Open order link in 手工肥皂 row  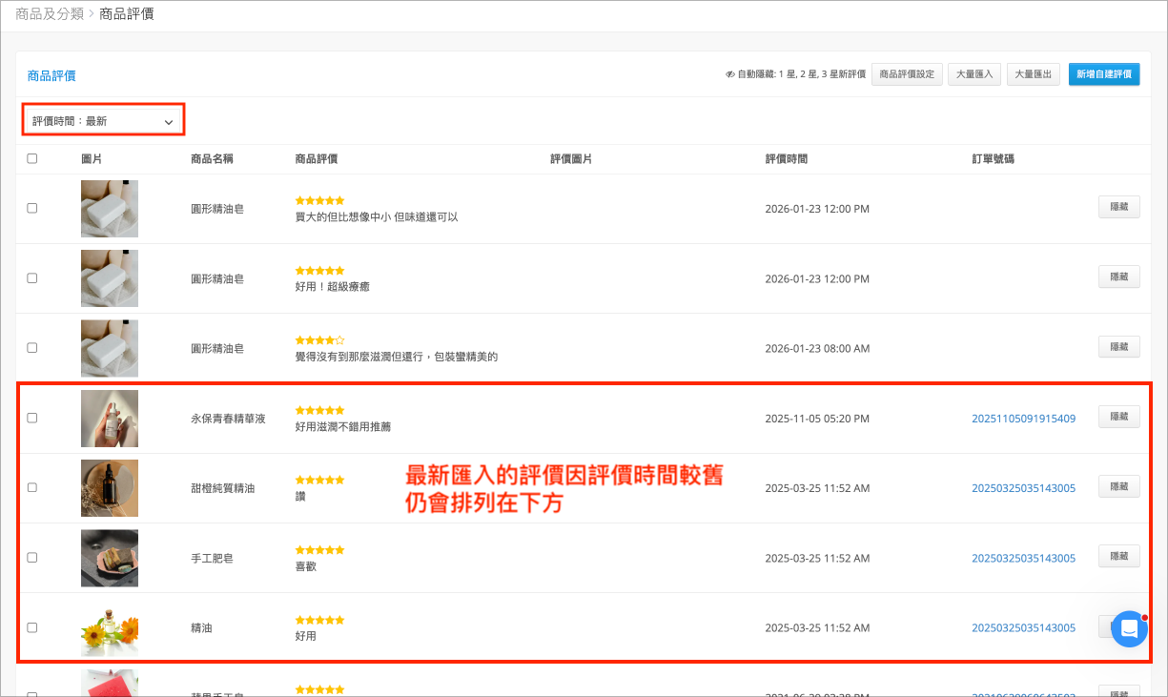coord(1023,558)
